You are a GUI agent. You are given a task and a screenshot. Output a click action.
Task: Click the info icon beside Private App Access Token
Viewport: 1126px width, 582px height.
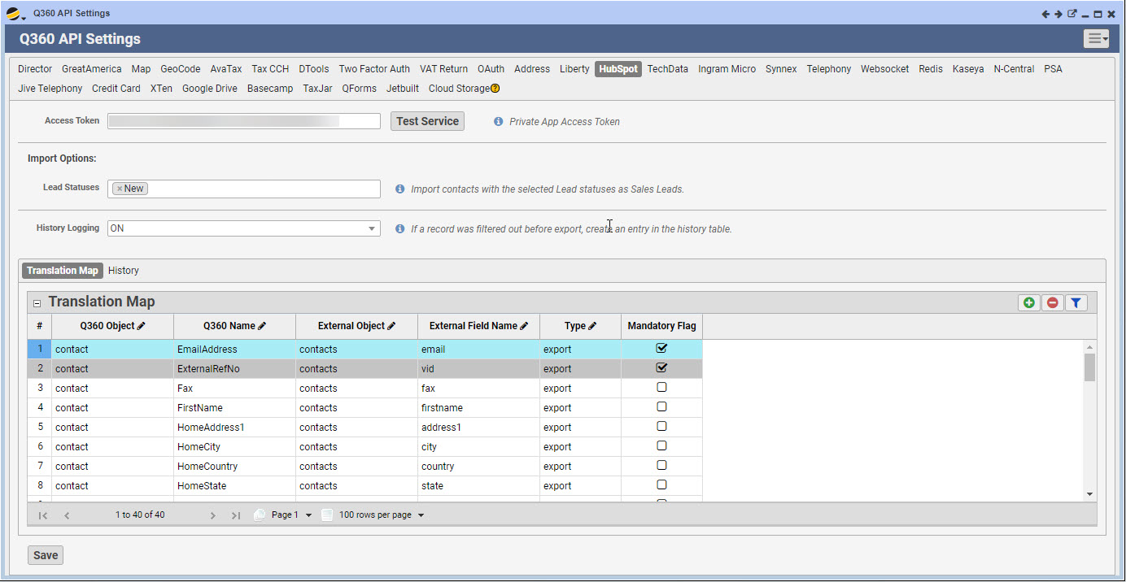(499, 121)
